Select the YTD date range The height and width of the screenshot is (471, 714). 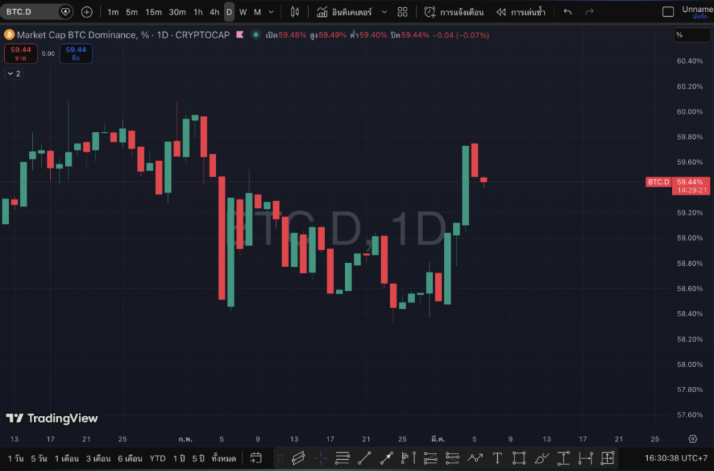point(158,458)
